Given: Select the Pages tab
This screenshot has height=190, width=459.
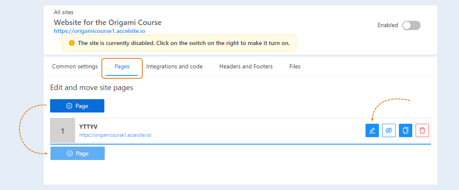Looking at the screenshot, I should [x=122, y=67].
